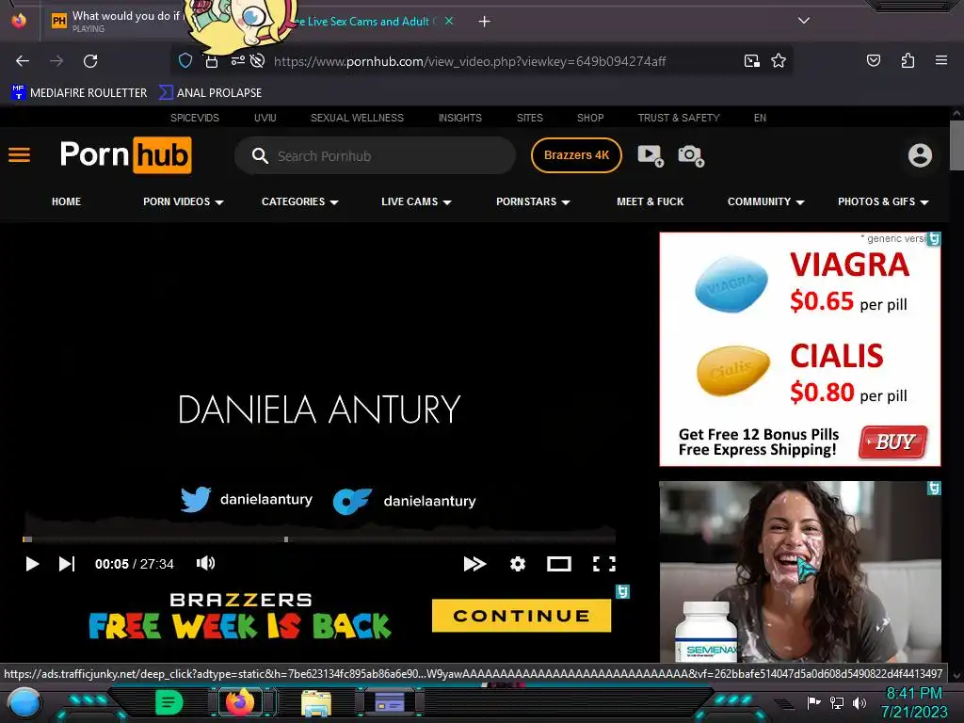
Task: Open the tracking protection shield icon
Action: click(x=185, y=61)
